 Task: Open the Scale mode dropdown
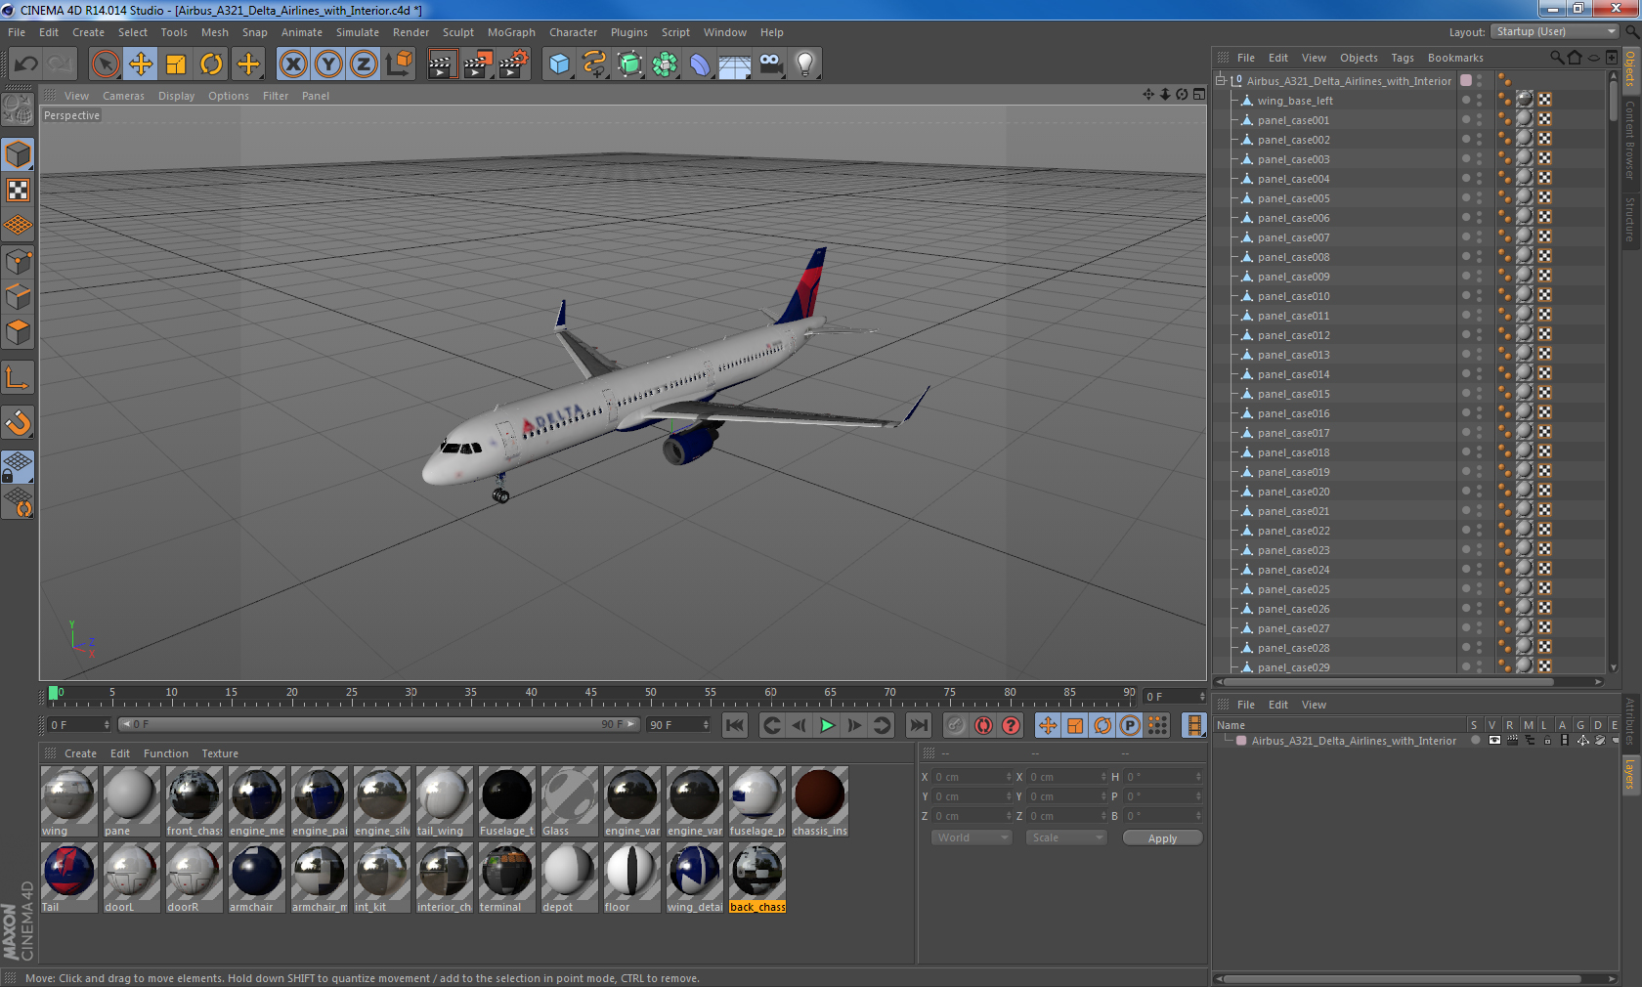(1066, 837)
